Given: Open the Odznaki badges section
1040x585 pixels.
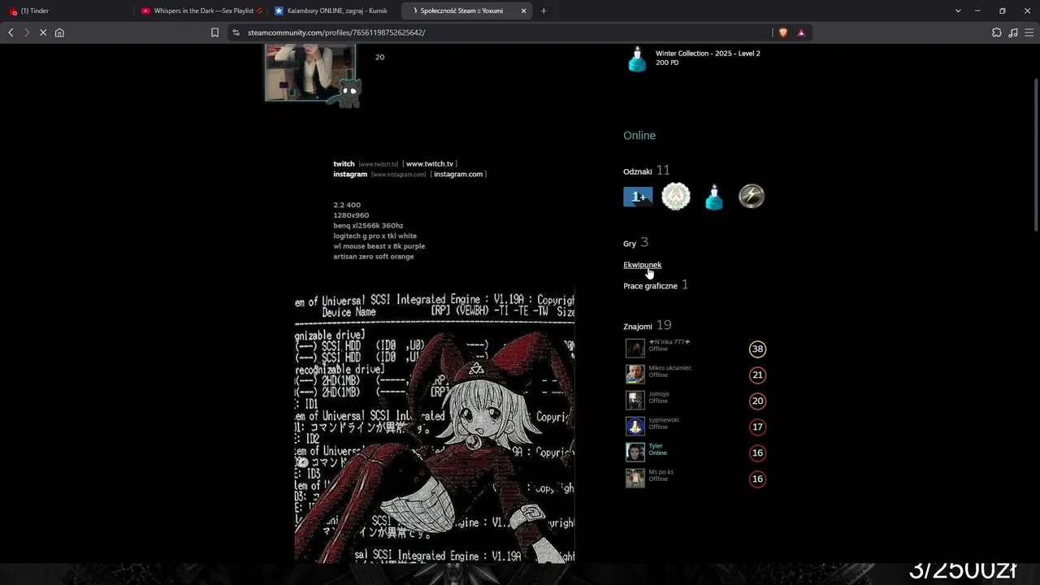Looking at the screenshot, I should tap(647, 171).
